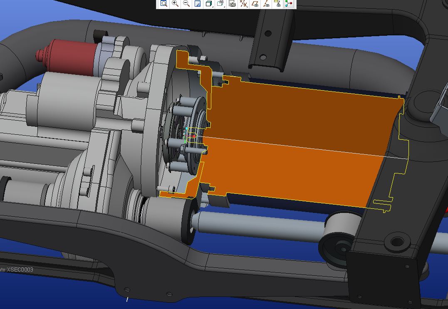The width and height of the screenshot is (448, 309).
Task: Toggle the spin center on or off
Action: [x=288, y=4]
